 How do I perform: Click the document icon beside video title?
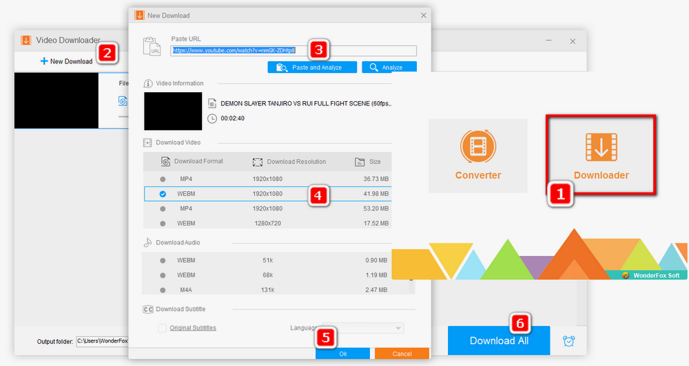[212, 104]
